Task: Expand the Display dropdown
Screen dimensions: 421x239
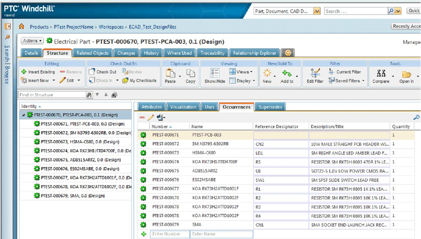Action: 242,81
